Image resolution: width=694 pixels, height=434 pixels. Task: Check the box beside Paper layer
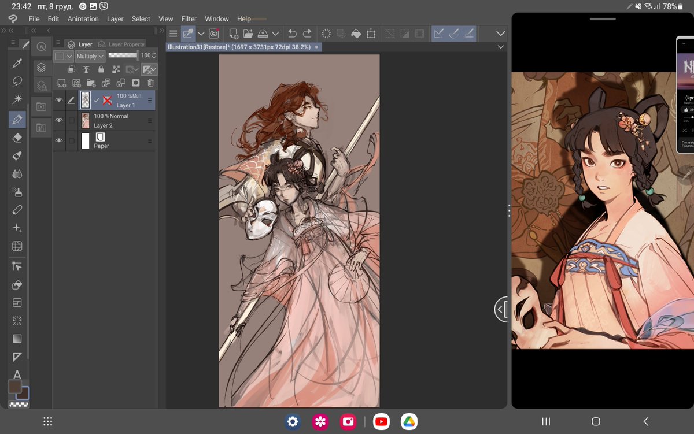coord(72,141)
